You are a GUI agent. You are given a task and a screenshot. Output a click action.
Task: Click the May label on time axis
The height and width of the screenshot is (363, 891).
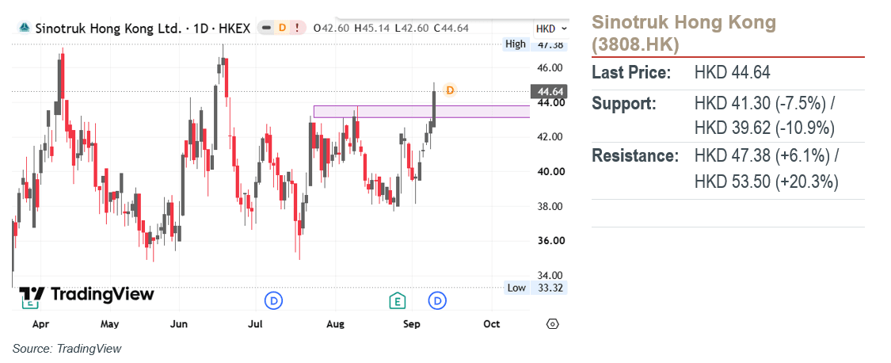109,323
